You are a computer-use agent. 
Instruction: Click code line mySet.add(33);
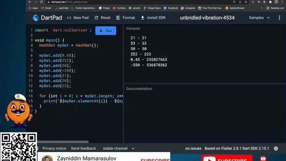click(55, 86)
